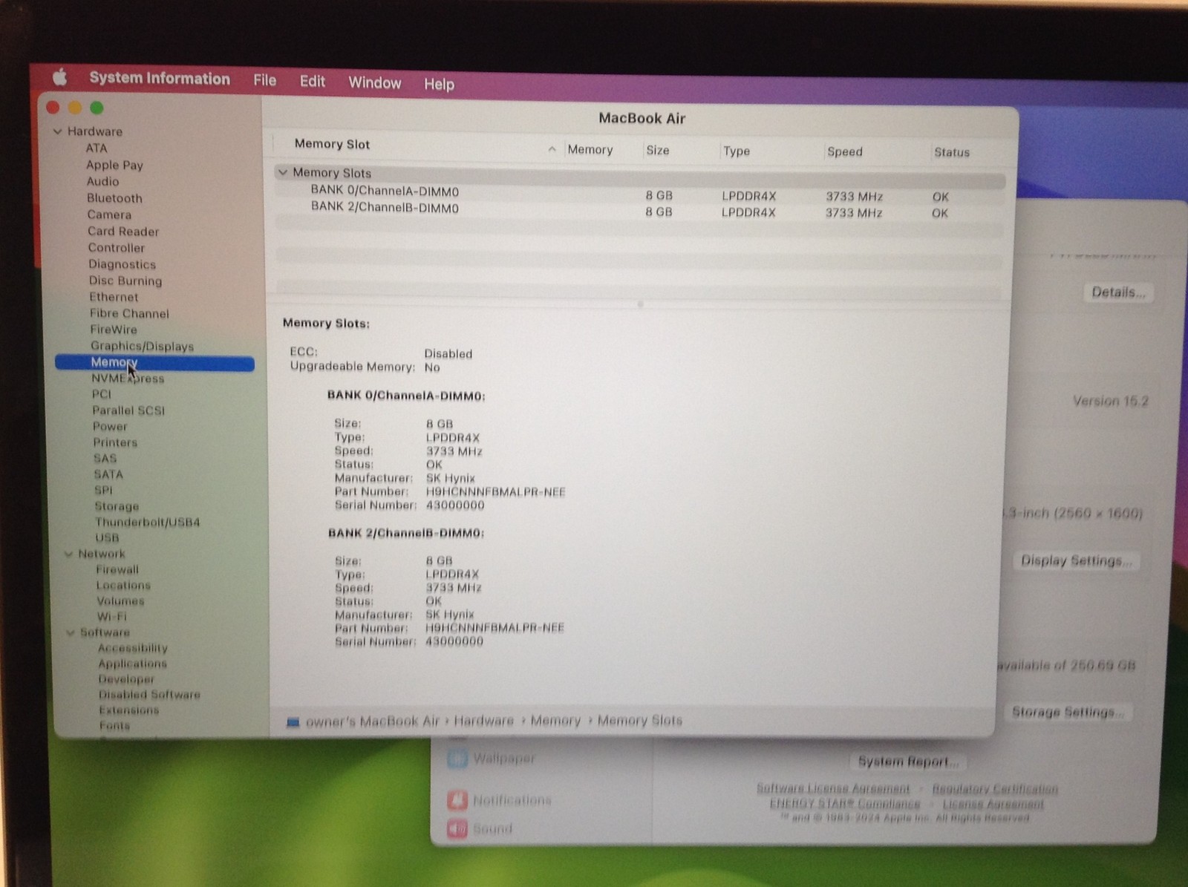Click System Report button in background window
The height and width of the screenshot is (887, 1188).
tap(907, 762)
